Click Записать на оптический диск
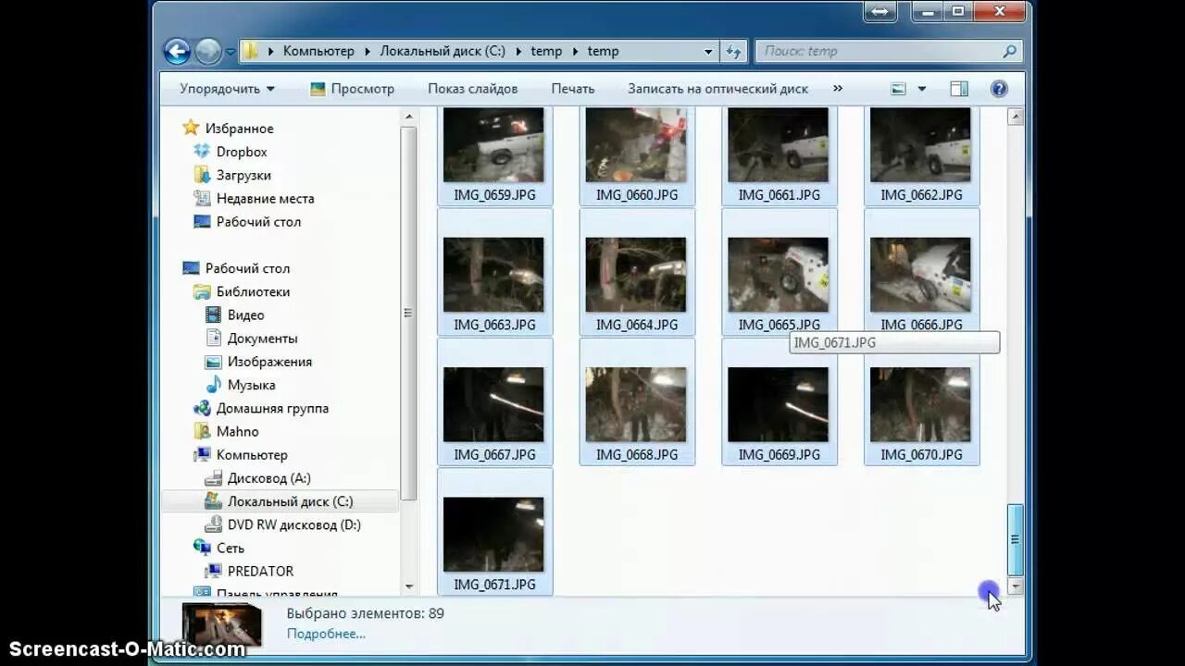The height and width of the screenshot is (666, 1185). click(x=717, y=89)
